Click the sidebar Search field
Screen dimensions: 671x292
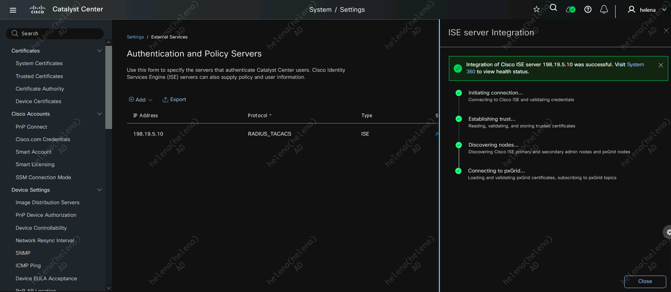[x=55, y=34]
